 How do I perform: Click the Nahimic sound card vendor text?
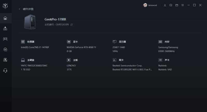tap(162, 66)
